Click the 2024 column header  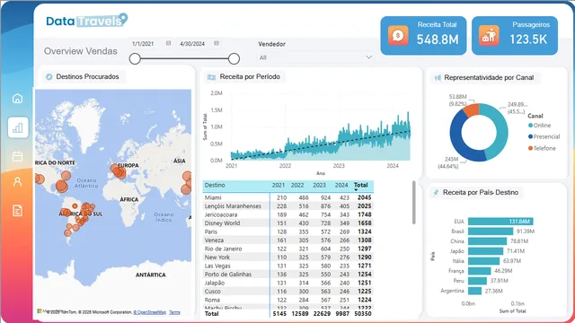coord(341,186)
